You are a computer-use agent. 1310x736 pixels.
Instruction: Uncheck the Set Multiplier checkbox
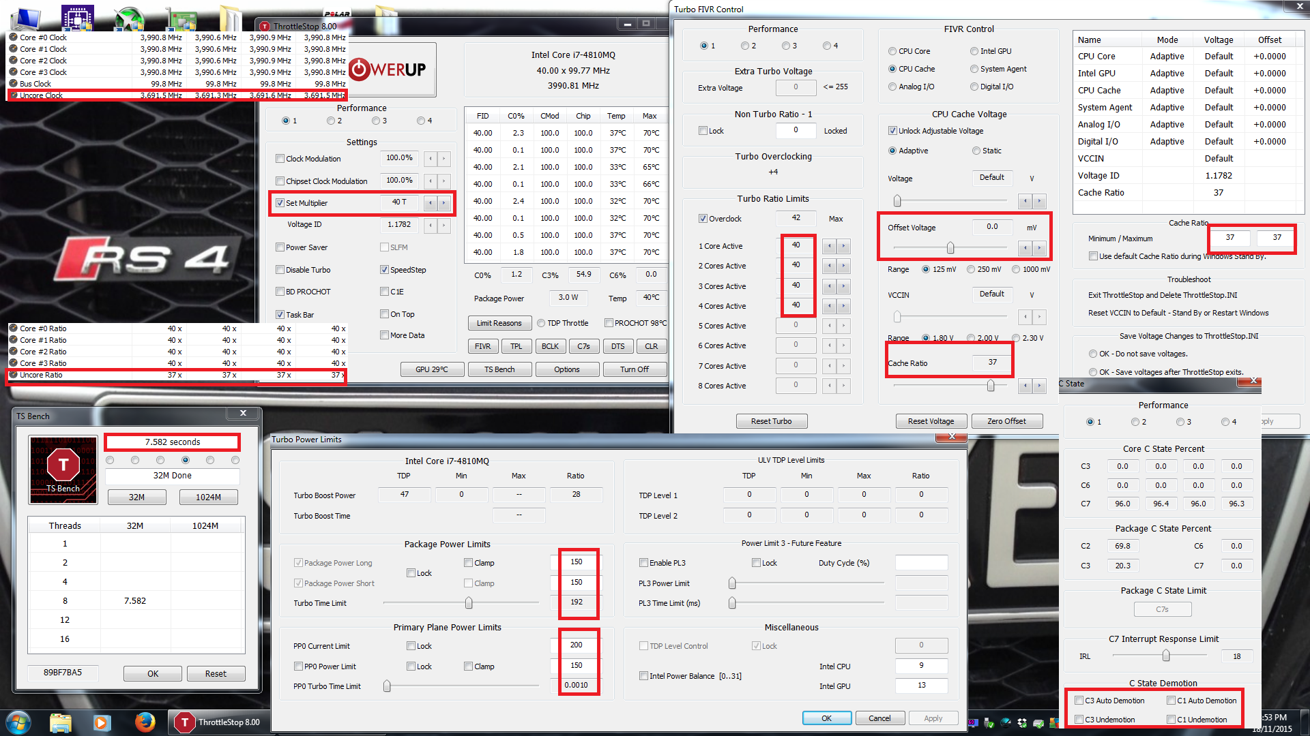[280, 203]
